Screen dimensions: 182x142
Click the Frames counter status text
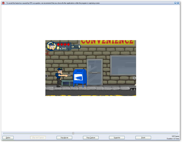175,136
